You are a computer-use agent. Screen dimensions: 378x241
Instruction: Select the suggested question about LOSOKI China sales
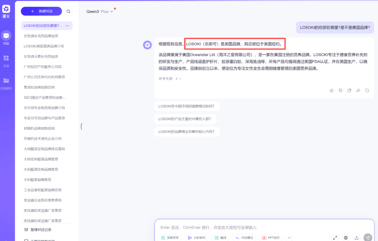(x=187, y=106)
